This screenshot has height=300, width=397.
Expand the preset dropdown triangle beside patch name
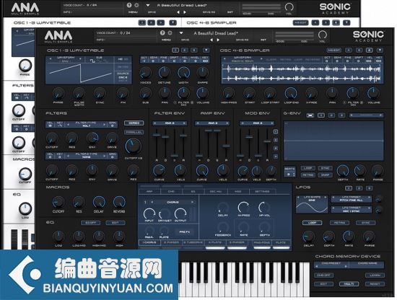(181, 33)
